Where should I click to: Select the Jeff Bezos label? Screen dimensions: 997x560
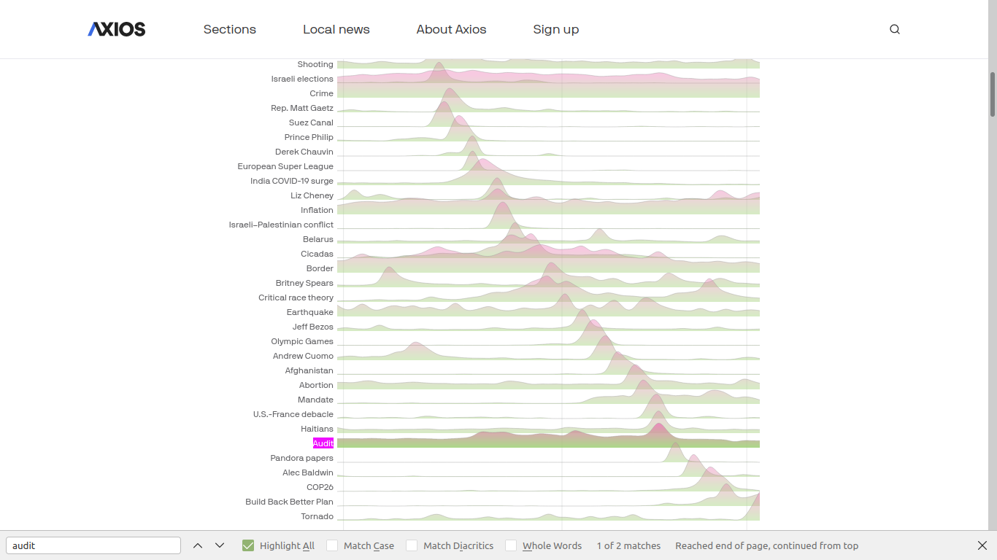(x=313, y=327)
